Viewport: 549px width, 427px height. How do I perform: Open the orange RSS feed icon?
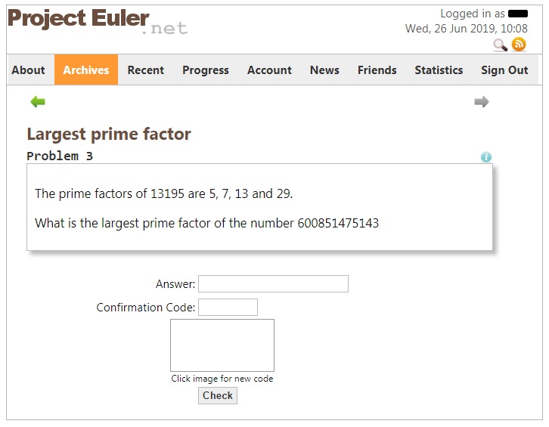coord(519,45)
